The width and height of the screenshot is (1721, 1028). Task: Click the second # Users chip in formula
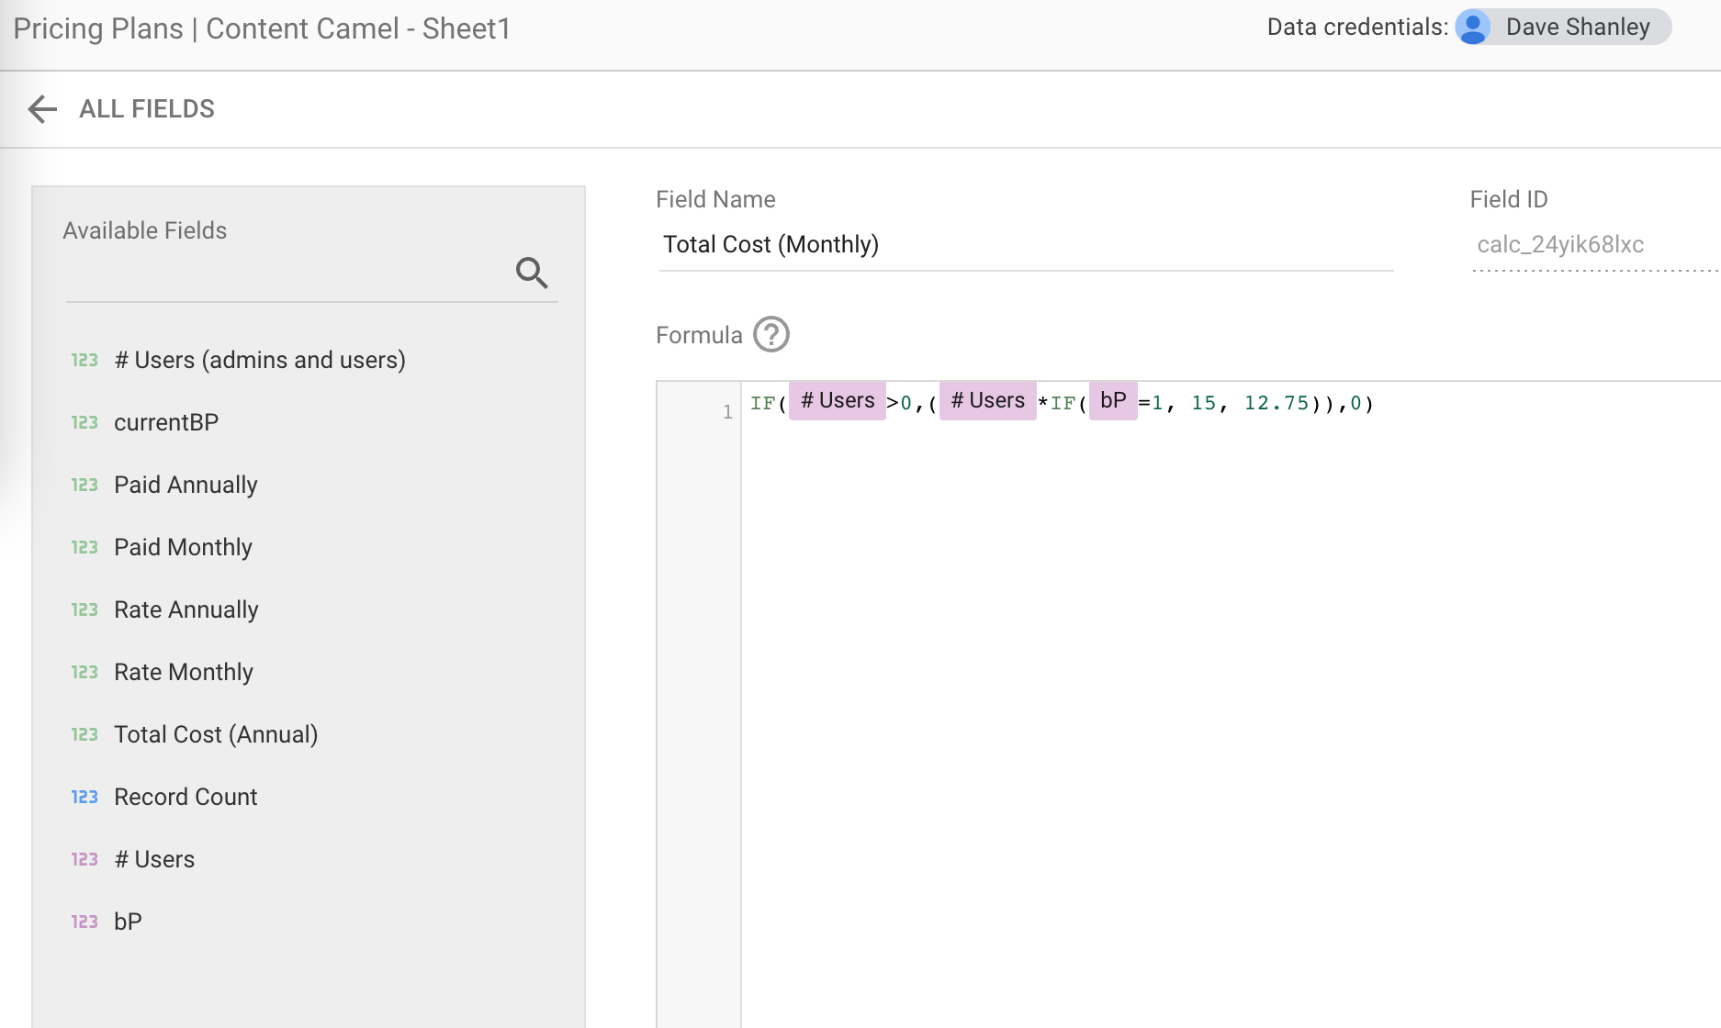pos(988,401)
